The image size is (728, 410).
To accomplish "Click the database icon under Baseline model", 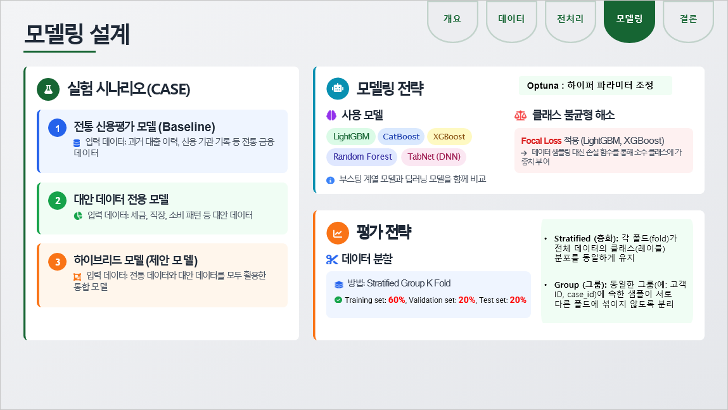I will [x=77, y=143].
